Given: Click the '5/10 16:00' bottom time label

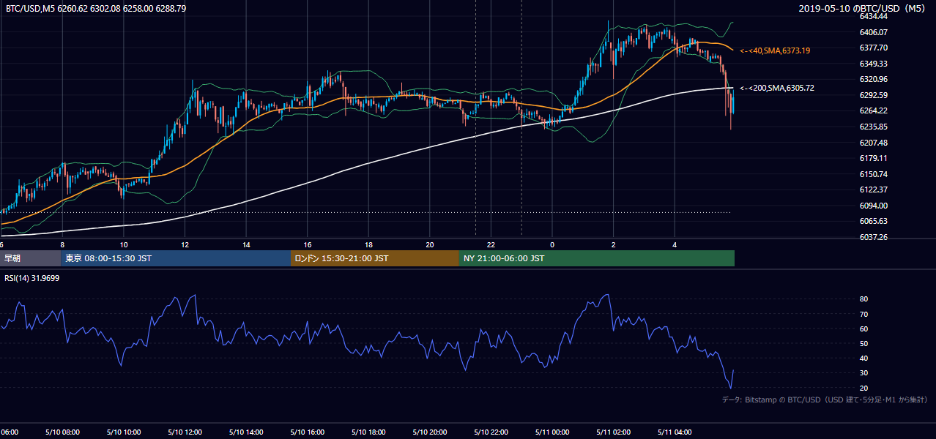Looking at the screenshot, I should click(x=307, y=432).
